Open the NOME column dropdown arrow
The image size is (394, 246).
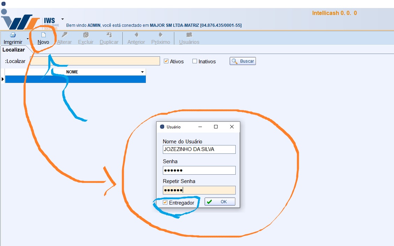tap(142, 72)
